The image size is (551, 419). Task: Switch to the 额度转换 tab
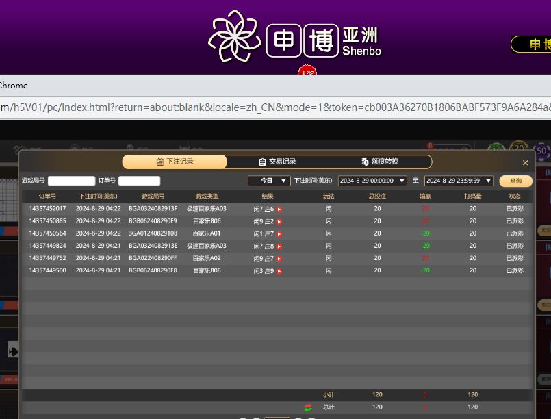(380, 162)
